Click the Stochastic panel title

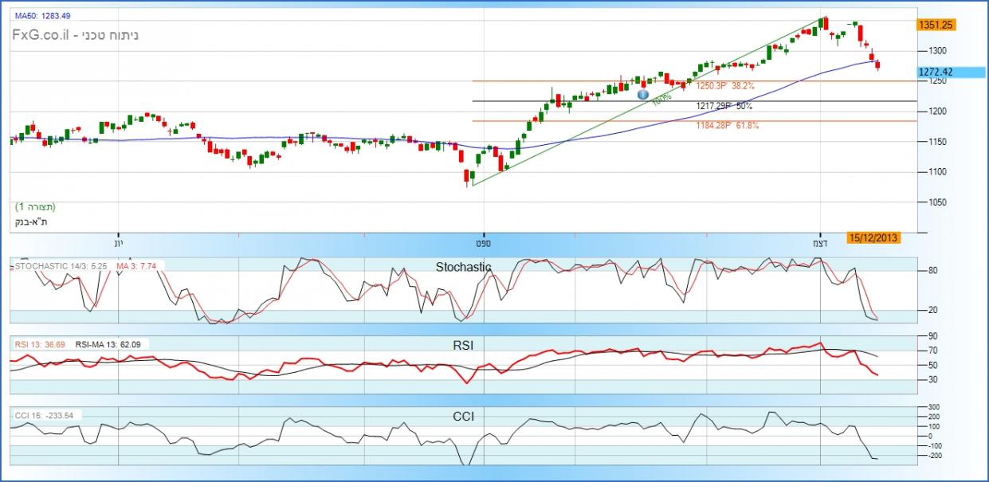pos(463,268)
